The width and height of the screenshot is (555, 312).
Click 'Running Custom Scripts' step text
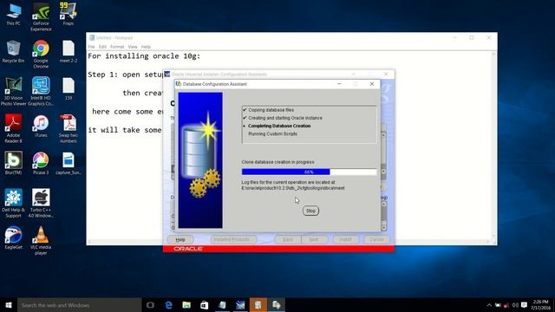[x=272, y=134]
